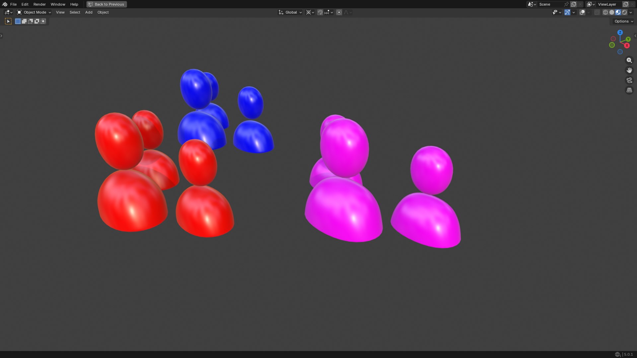
Task: Toggle camera view icon
Action: tap(629, 80)
